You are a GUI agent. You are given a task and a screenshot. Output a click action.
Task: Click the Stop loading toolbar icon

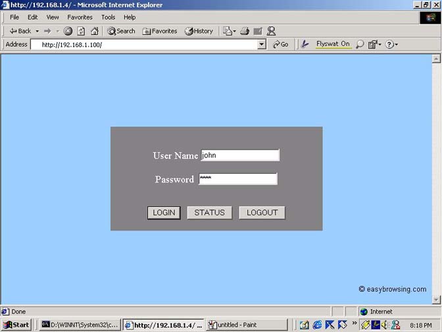tap(68, 31)
